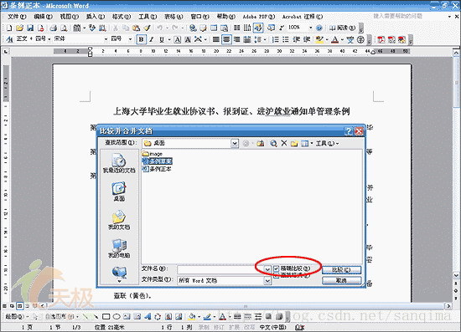Screen dimensions: 461x332
Task: Click the bulleted list icon
Action: (x=286, y=39)
